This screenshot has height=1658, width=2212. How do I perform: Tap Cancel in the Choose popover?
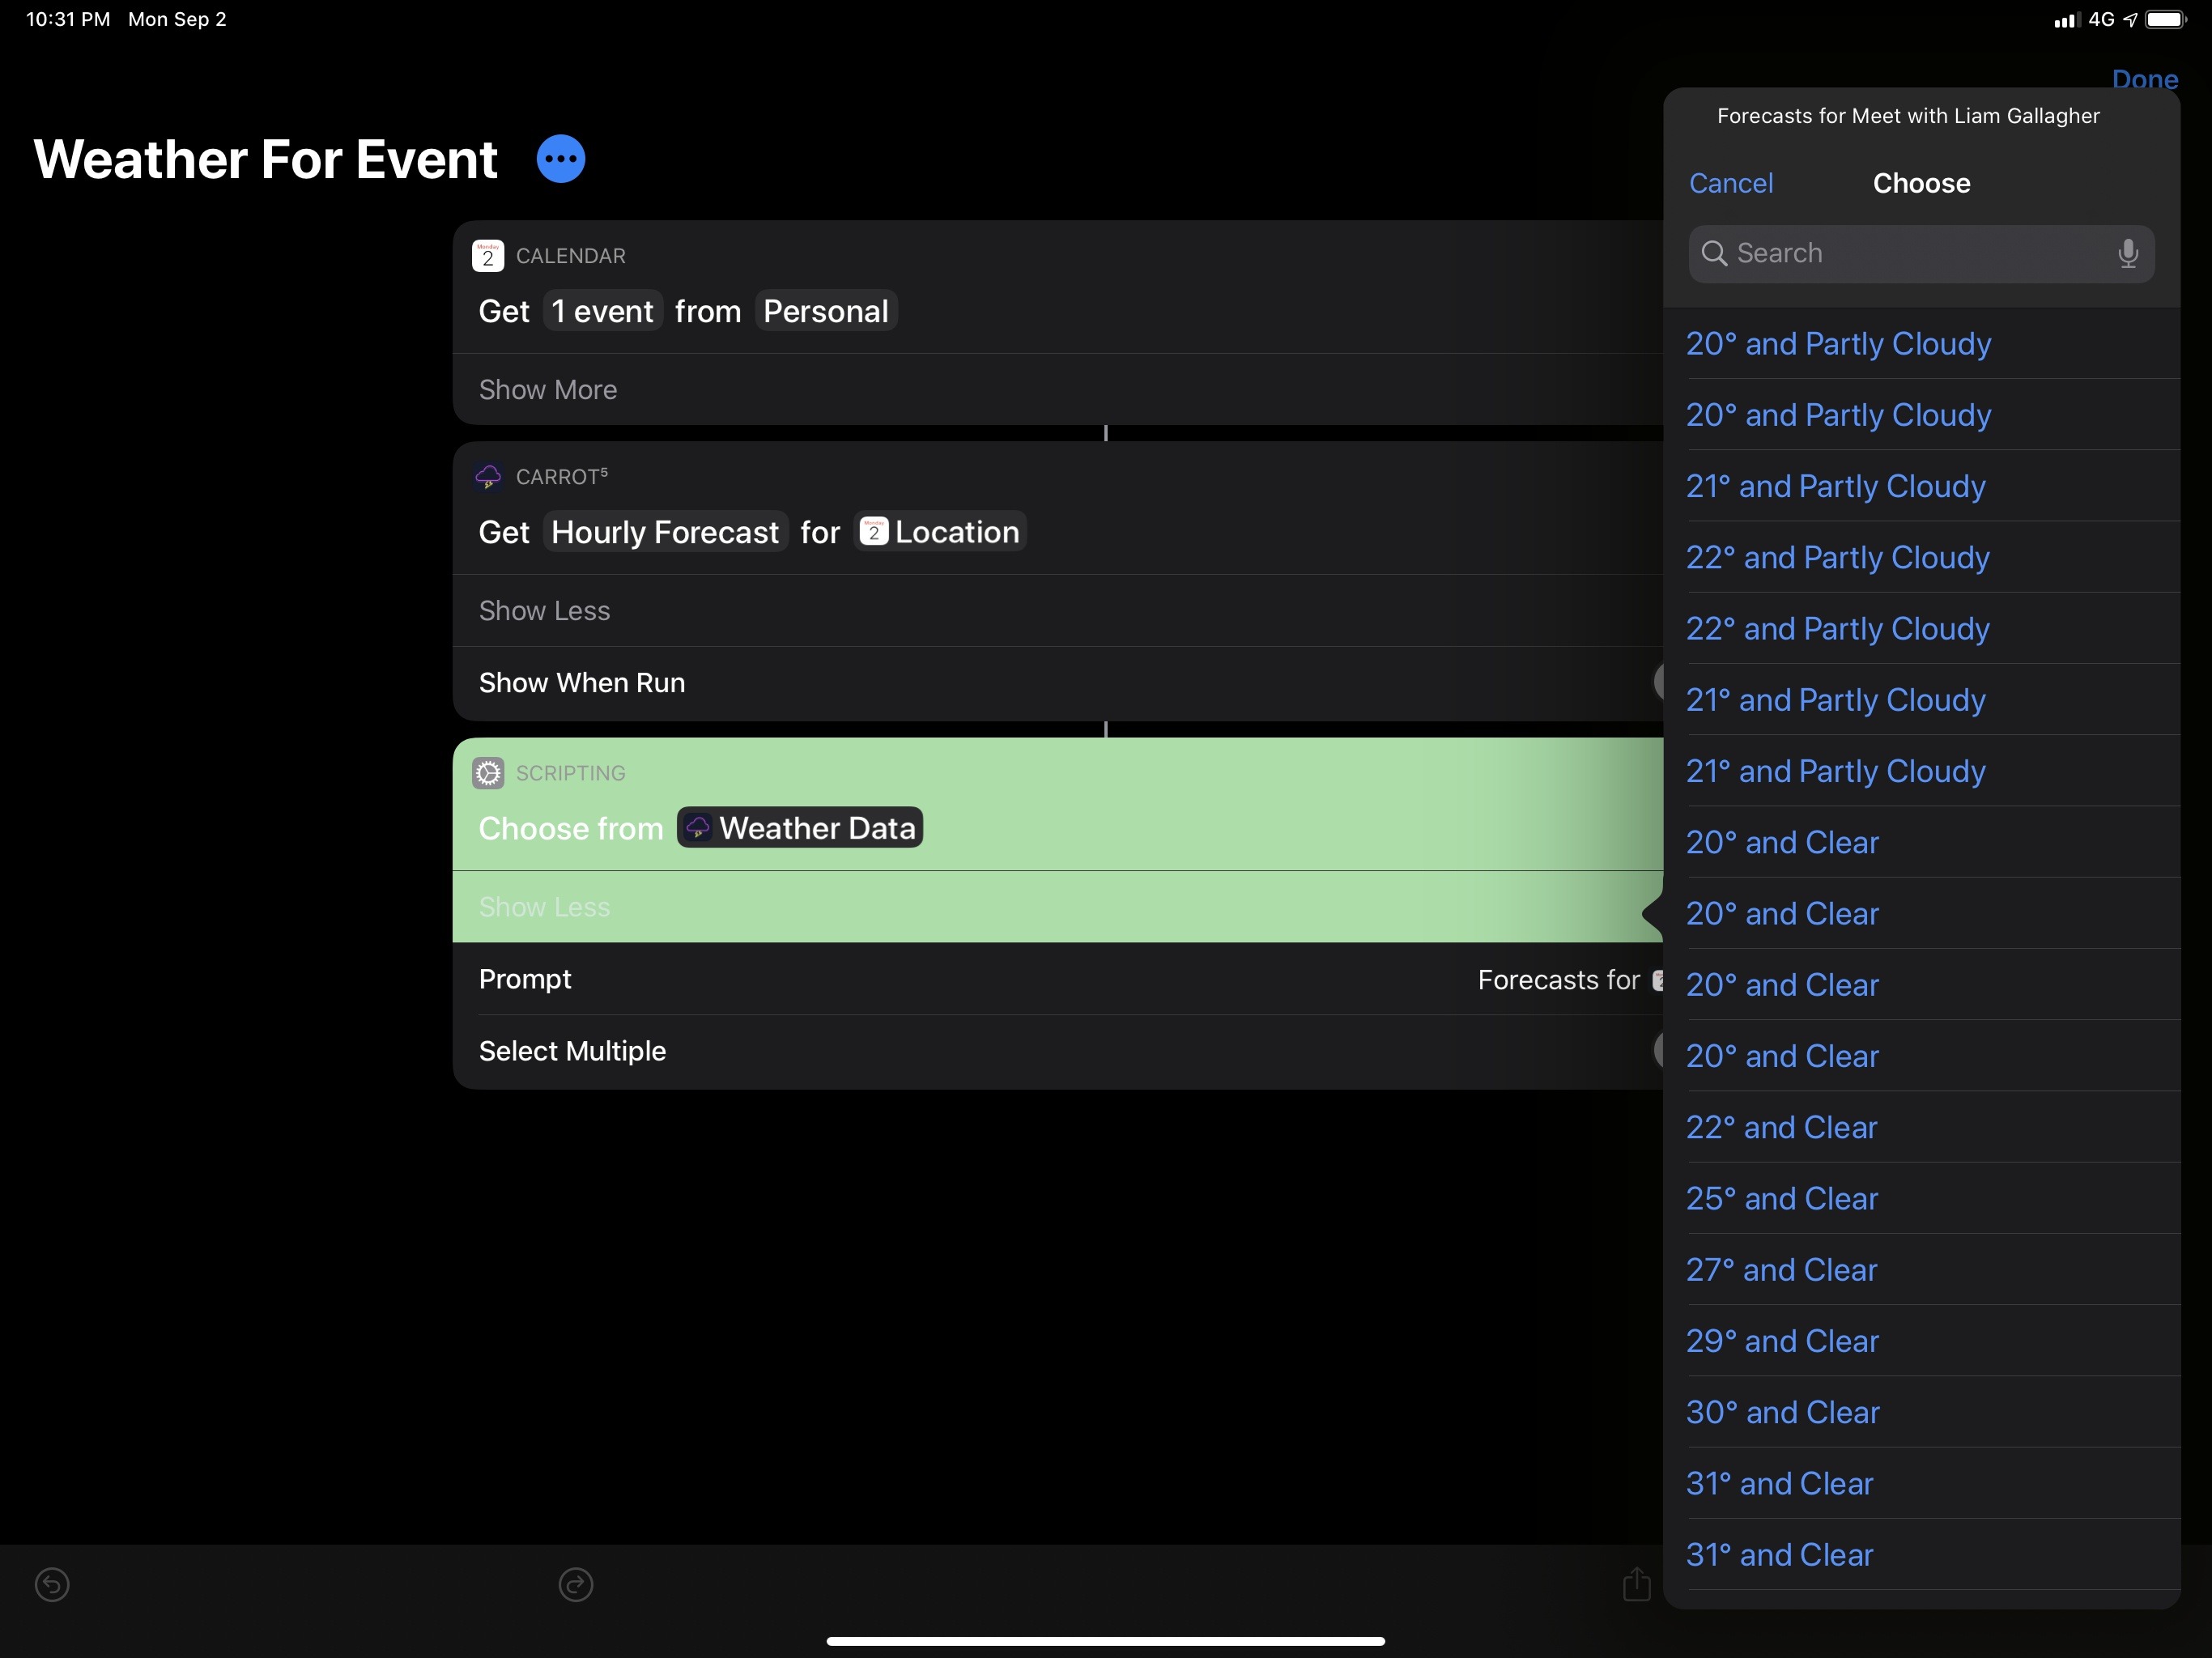tap(1730, 183)
